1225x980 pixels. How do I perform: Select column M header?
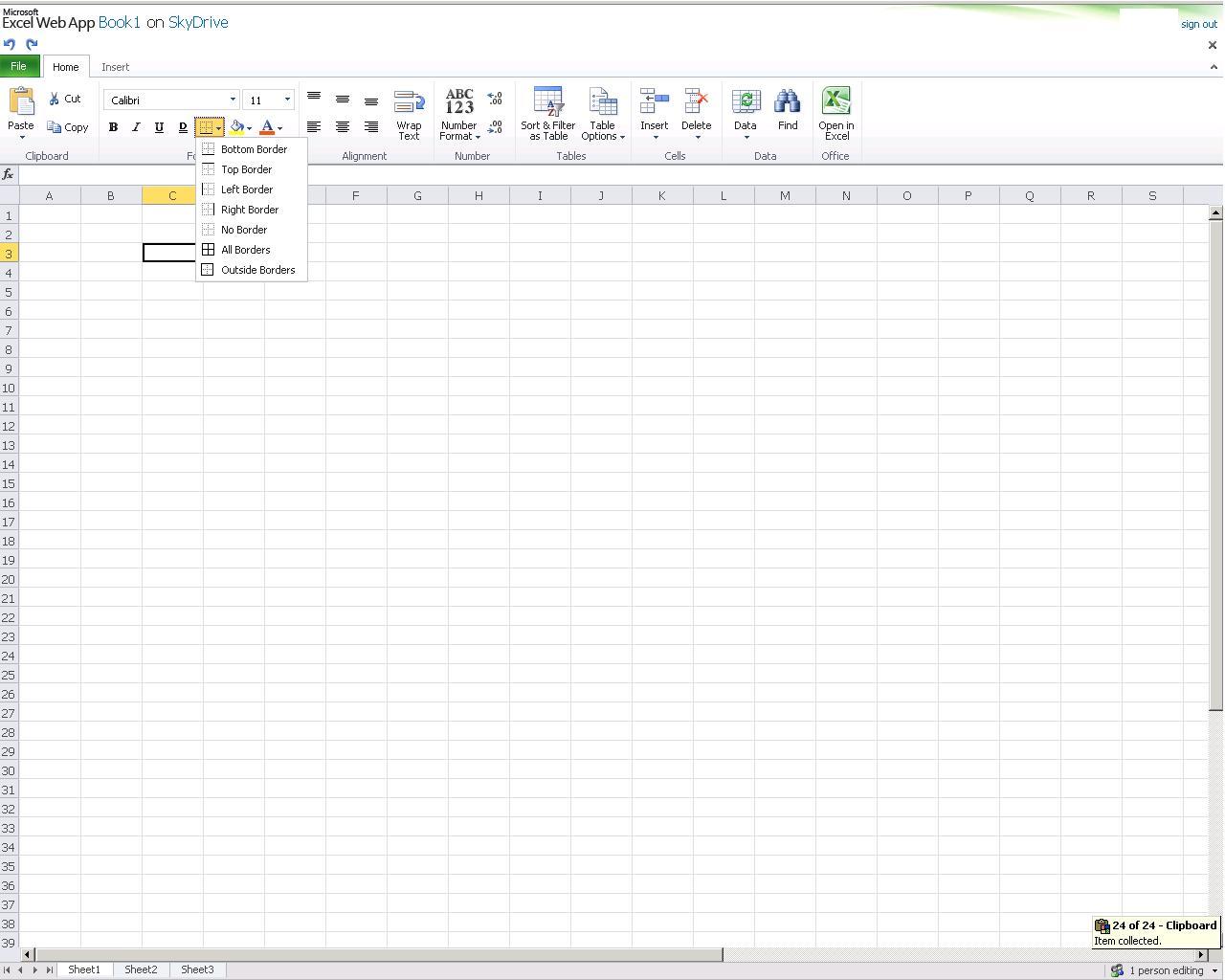pos(785,195)
